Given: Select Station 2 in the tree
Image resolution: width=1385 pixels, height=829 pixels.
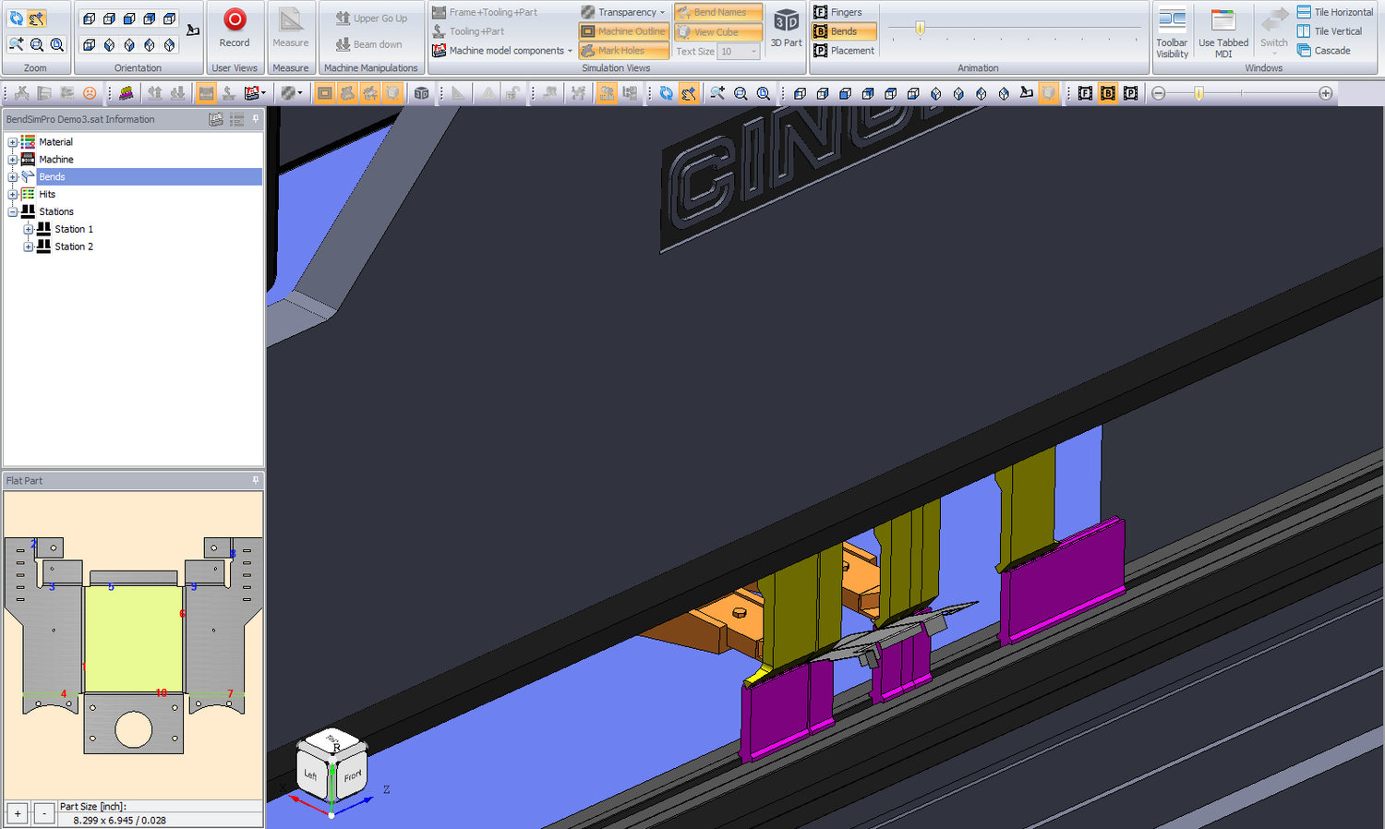Looking at the screenshot, I should click(x=74, y=246).
